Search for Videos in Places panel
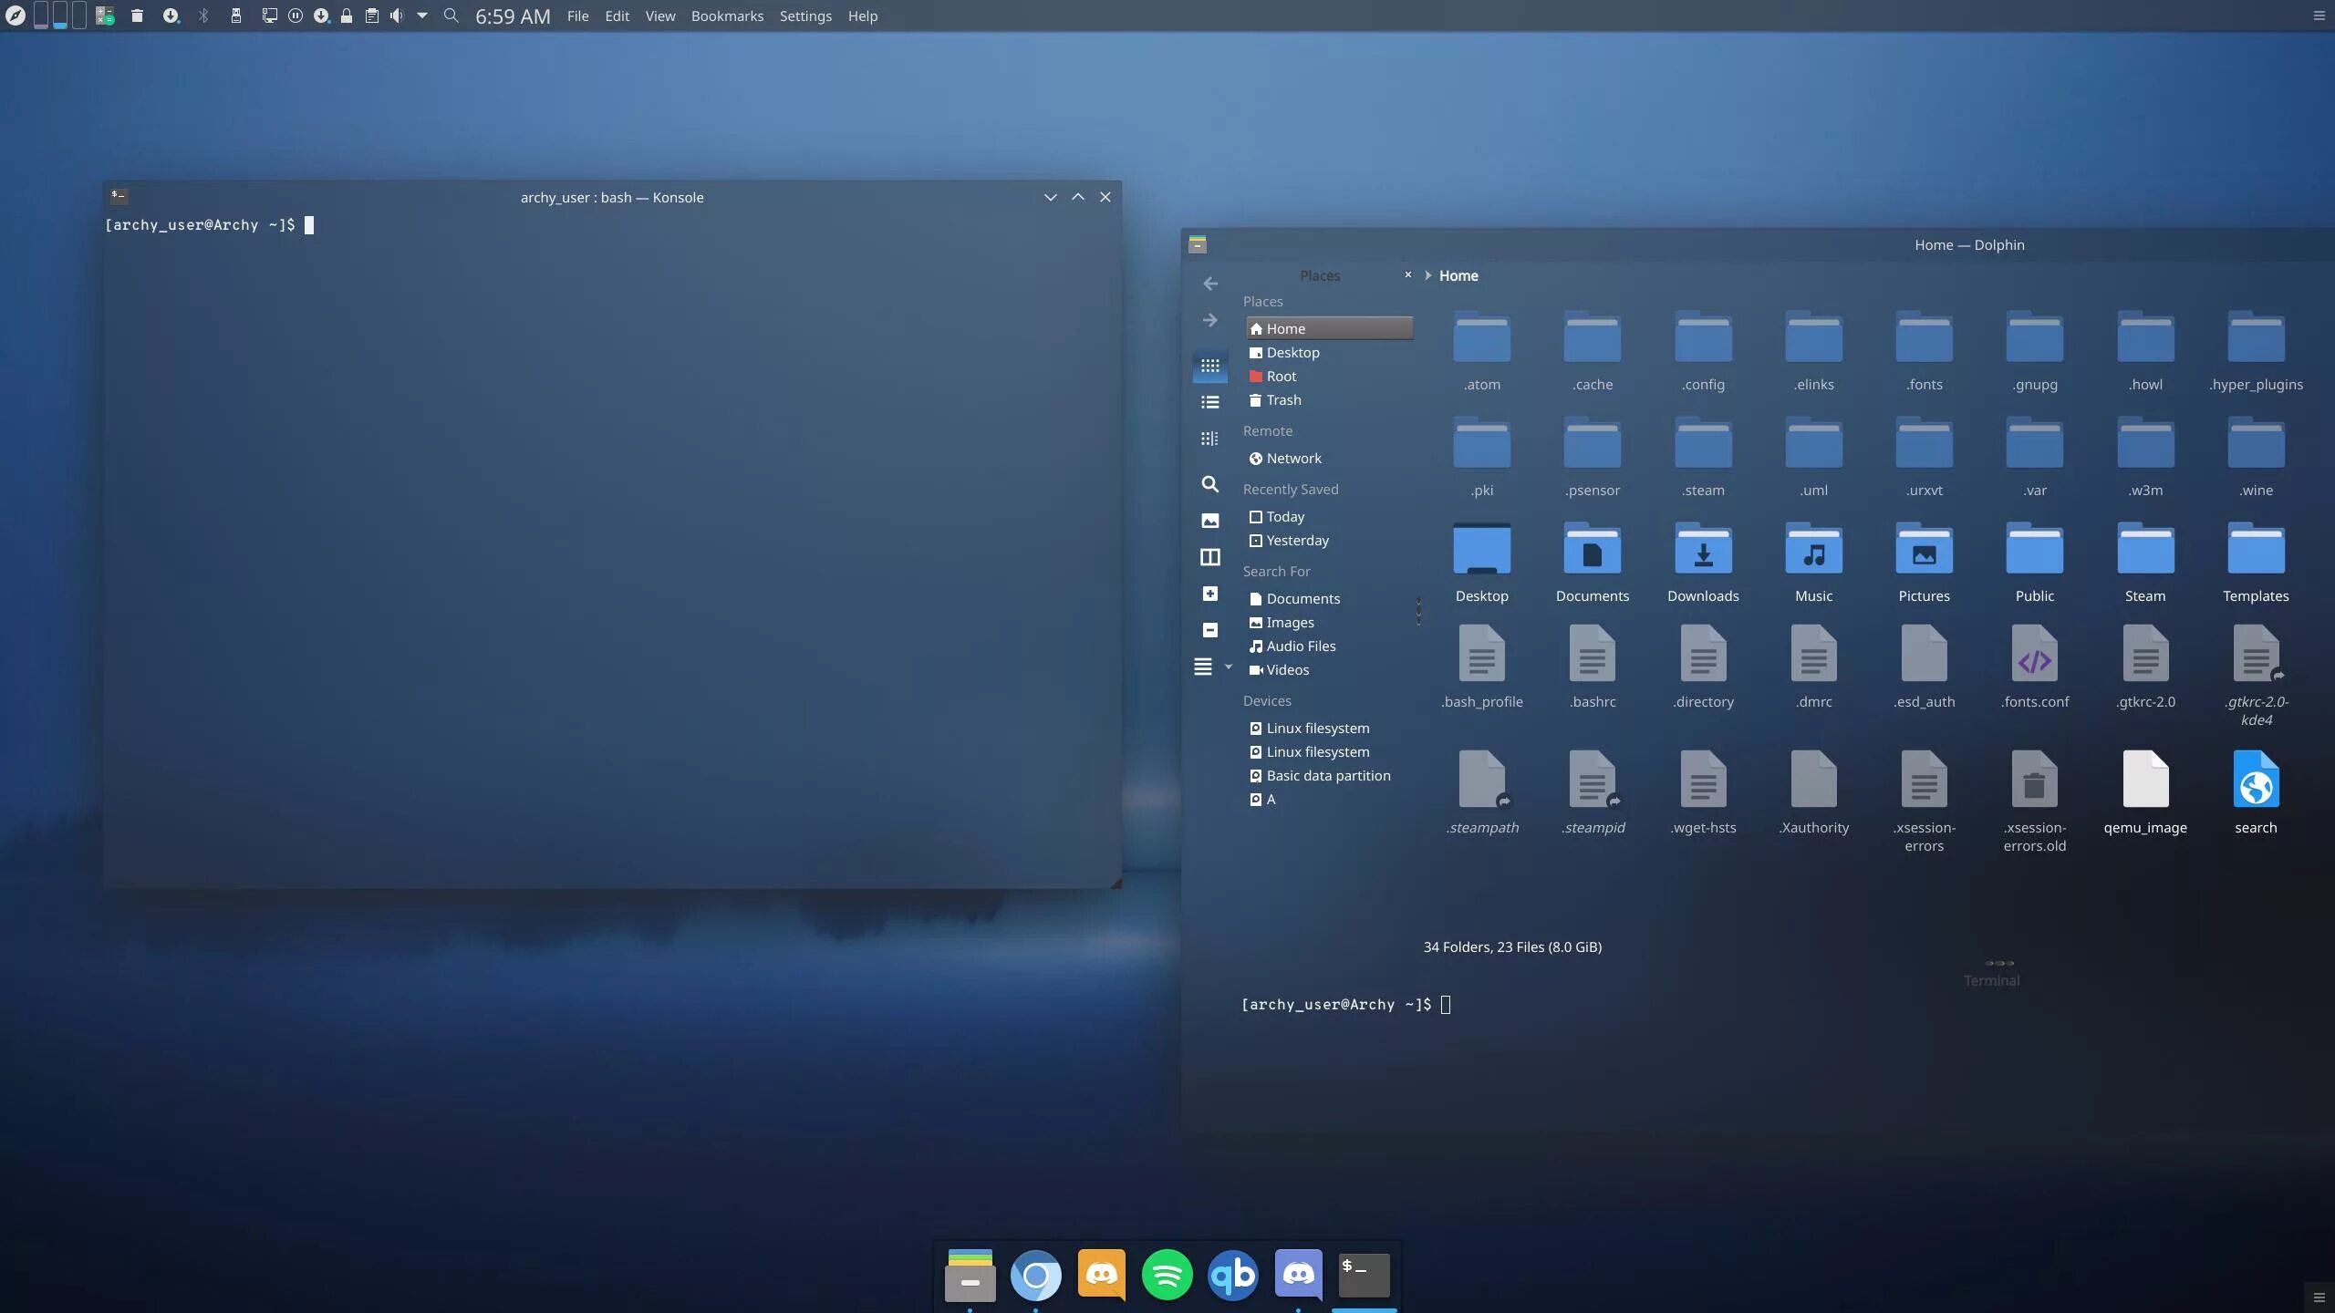The height and width of the screenshot is (1313, 2335). (1329, 669)
